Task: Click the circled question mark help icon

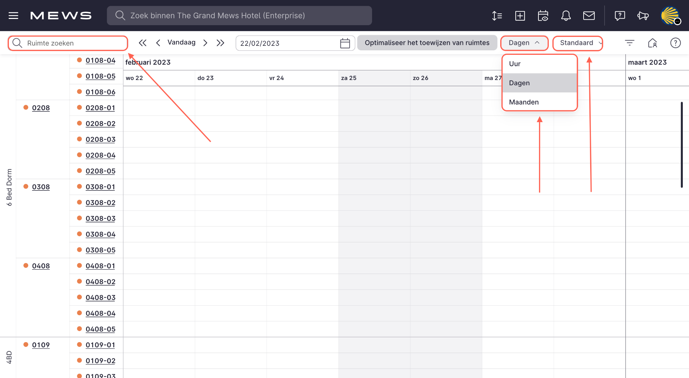Action: pyautogui.click(x=675, y=43)
